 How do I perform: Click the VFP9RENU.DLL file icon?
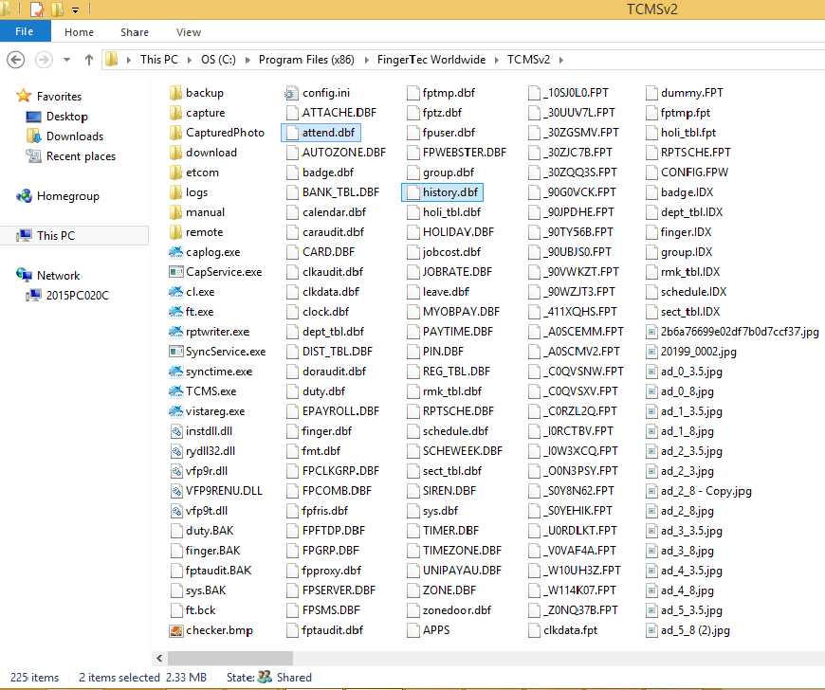175,491
